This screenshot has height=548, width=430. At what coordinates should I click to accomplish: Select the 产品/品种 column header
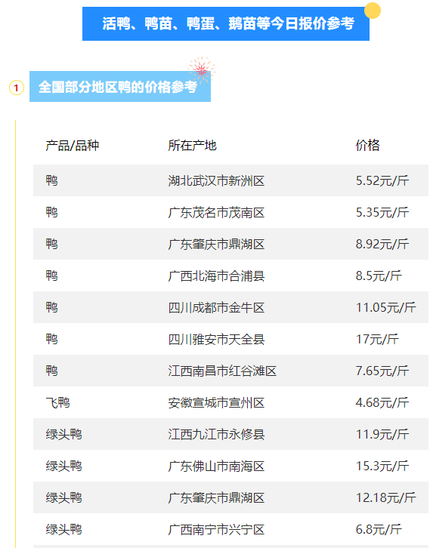coord(72,146)
